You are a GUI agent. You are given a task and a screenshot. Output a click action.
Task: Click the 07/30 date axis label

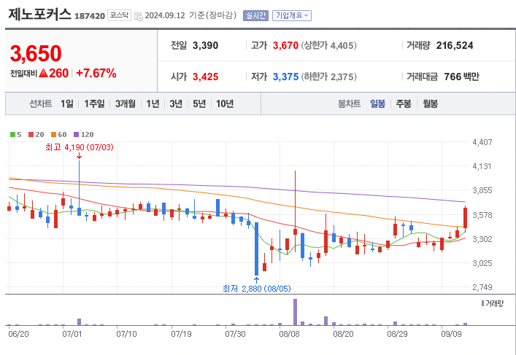[235, 334]
